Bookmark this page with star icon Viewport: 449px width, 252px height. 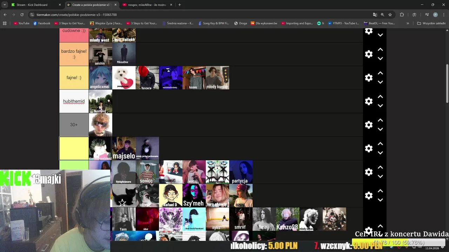tap(390, 15)
